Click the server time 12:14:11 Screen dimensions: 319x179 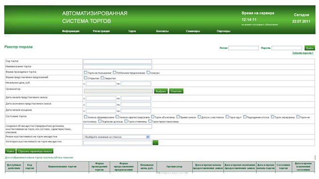coord(249,20)
